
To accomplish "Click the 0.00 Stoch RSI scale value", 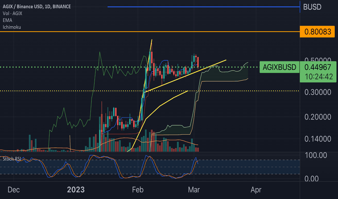I will pyautogui.click(x=312, y=179).
